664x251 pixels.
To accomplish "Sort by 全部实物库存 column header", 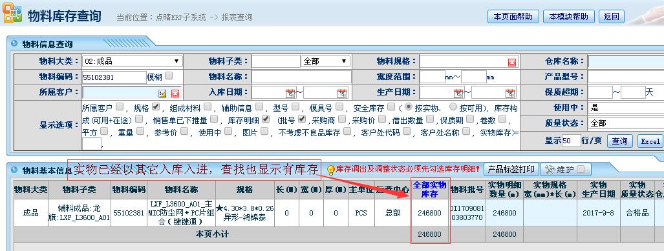I will [x=429, y=190].
